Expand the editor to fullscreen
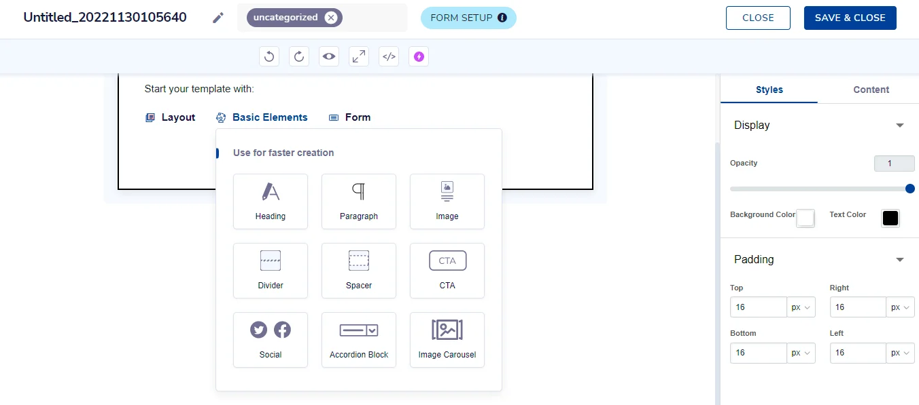The width and height of the screenshot is (919, 405). click(358, 56)
